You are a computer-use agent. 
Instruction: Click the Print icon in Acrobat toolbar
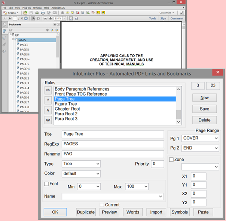43,13
